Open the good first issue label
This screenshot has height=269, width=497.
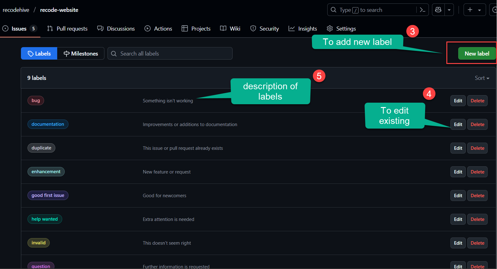click(x=48, y=195)
